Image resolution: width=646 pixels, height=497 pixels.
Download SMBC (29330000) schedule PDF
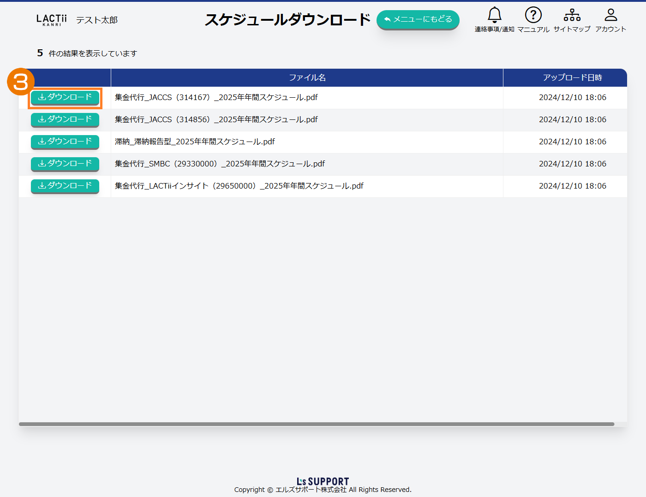click(65, 164)
